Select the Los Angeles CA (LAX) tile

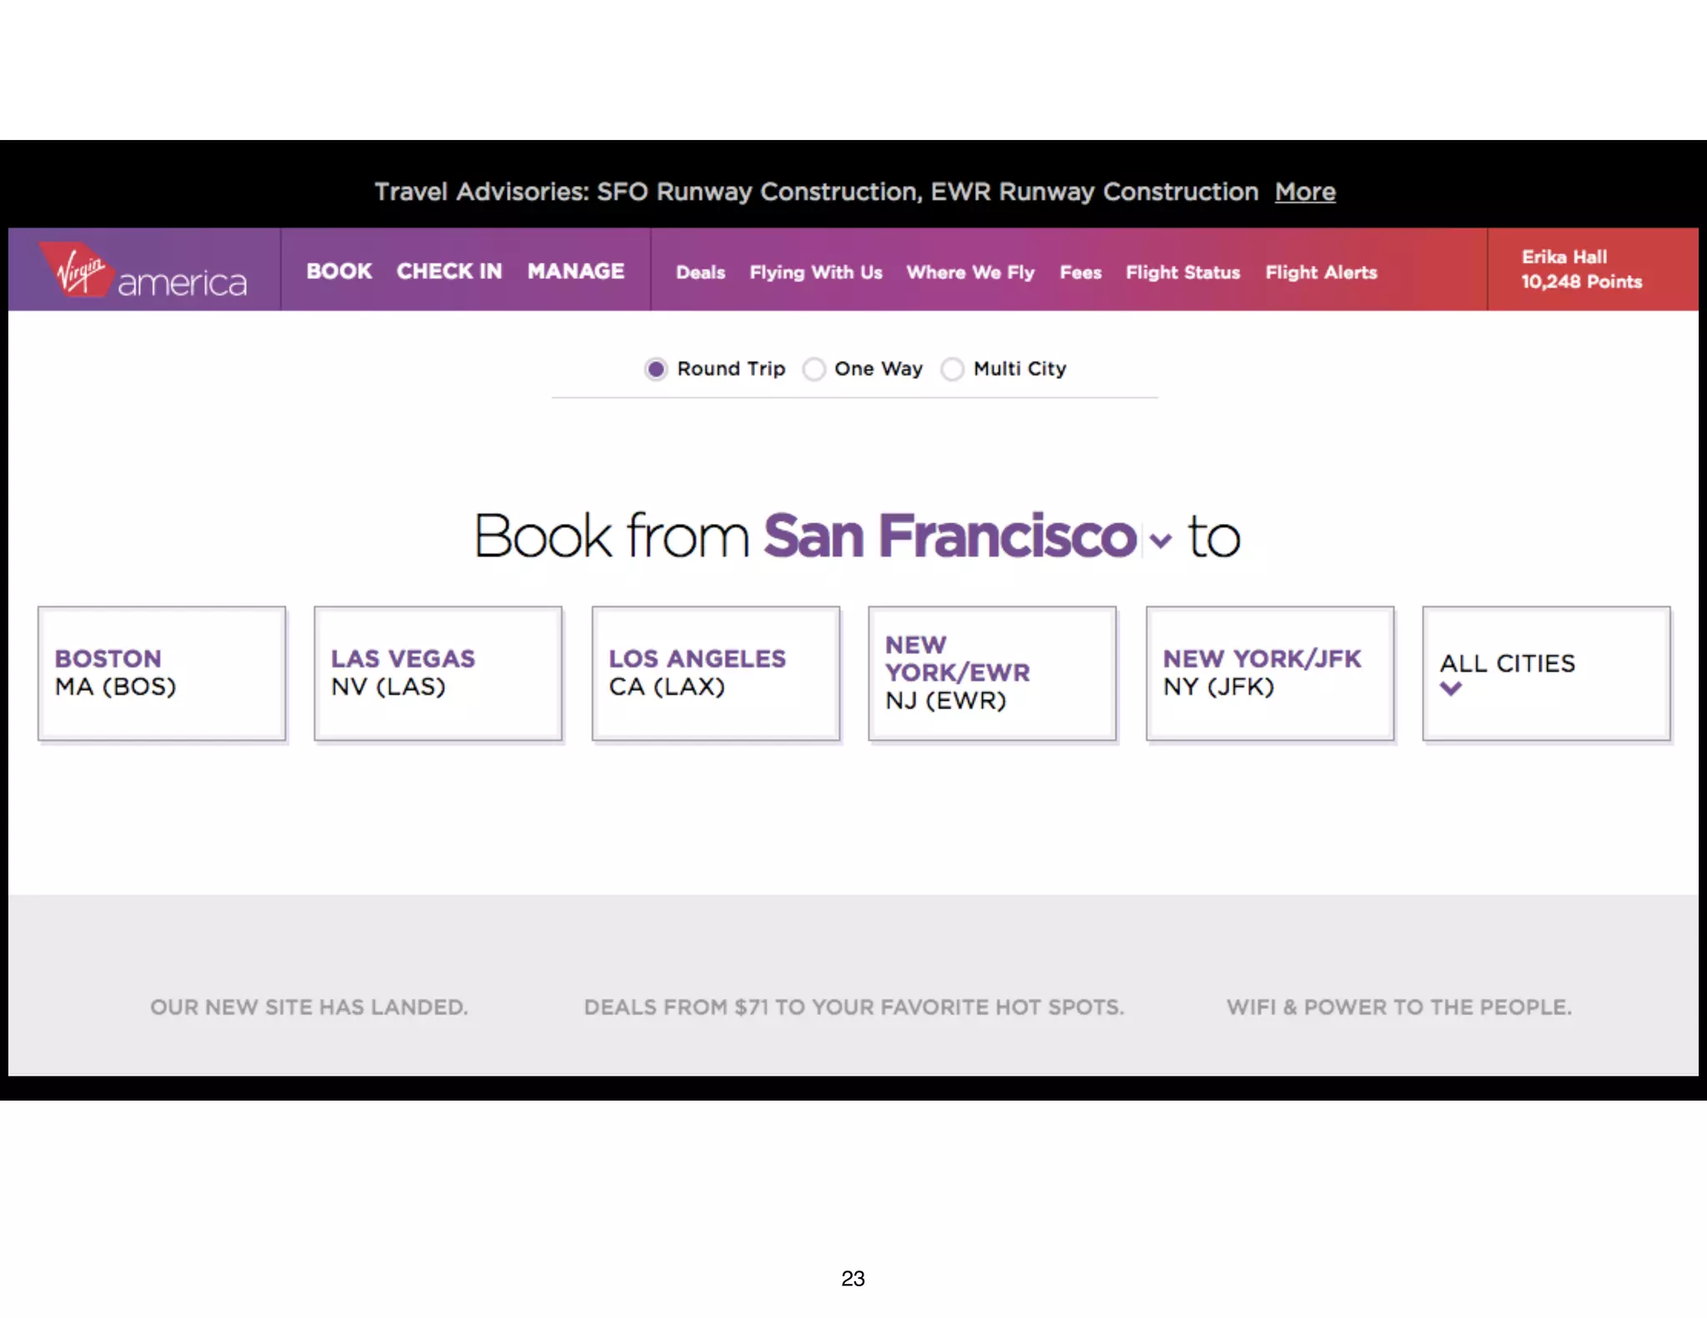[715, 673]
